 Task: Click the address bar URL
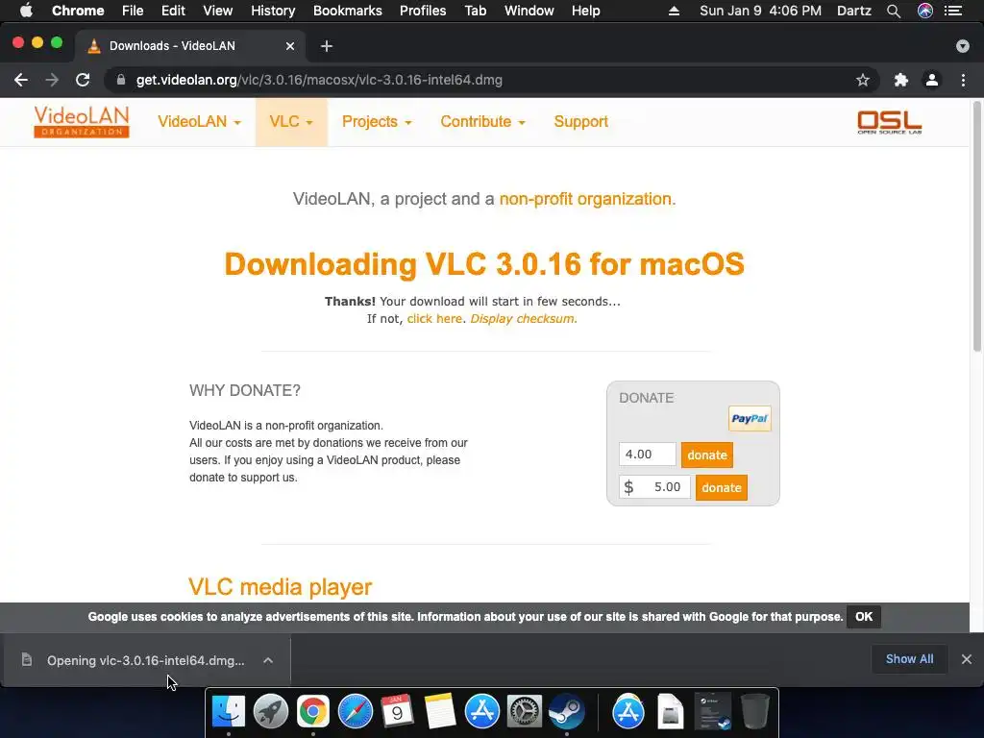point(319,80)
